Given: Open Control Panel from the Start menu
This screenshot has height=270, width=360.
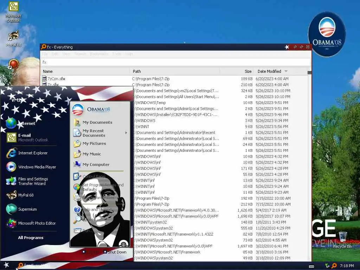Looking at the screenshot, I should [89, 176].
